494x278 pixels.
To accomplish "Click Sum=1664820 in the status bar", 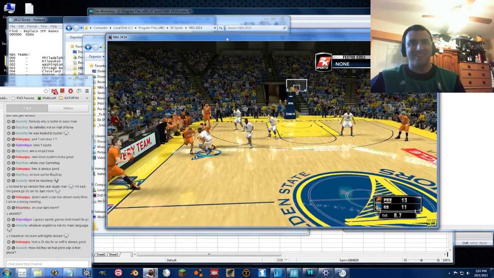I will pos(349,260).
